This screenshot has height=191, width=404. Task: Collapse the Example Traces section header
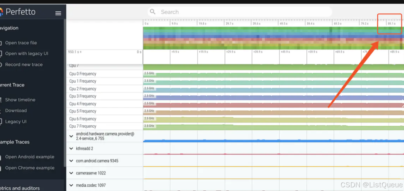click(x=15, y=142)
